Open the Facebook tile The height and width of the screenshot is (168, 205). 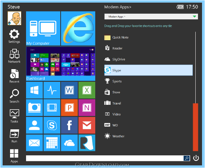[x=69, y=125]
